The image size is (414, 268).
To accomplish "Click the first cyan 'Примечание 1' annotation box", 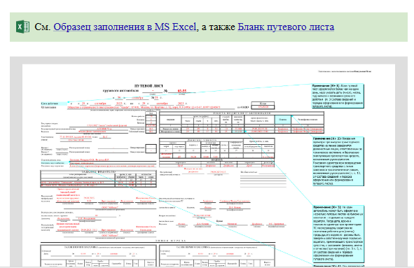I will [x=338, y=96].
